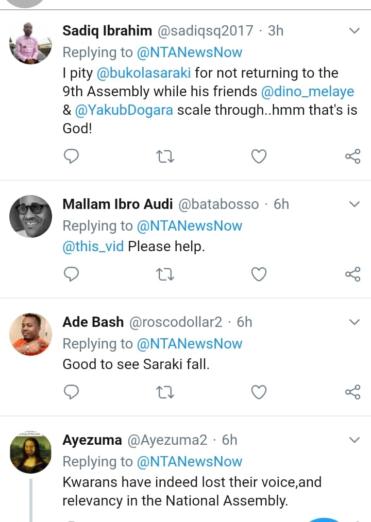Share Sadiq Ibrahim's tweet

point(352,156)
